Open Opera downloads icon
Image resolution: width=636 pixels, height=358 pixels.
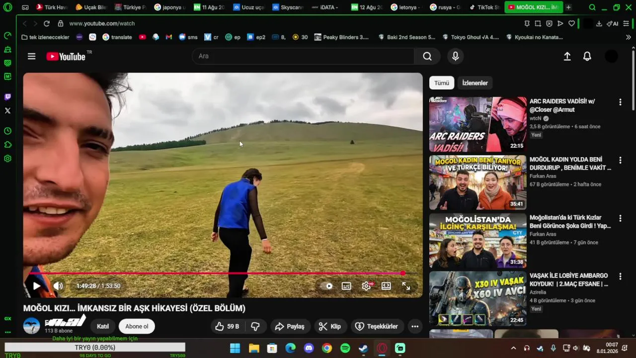tap(599, 23)
